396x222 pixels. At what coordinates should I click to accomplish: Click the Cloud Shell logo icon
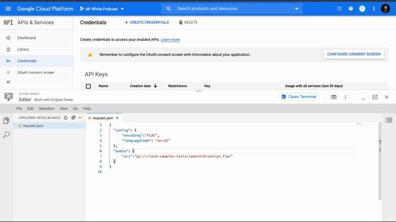(x=8, y=97)
